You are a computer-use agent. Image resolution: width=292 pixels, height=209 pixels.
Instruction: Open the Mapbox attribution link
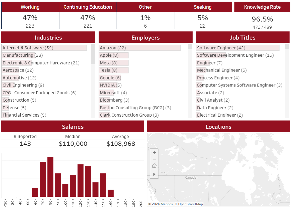pos(161,204)
